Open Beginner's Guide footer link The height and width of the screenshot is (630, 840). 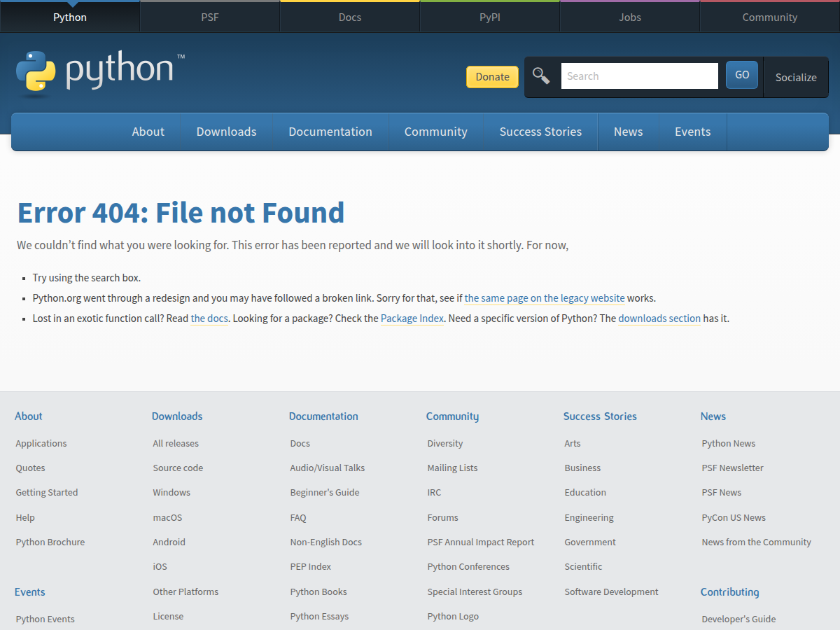(325, 492)
